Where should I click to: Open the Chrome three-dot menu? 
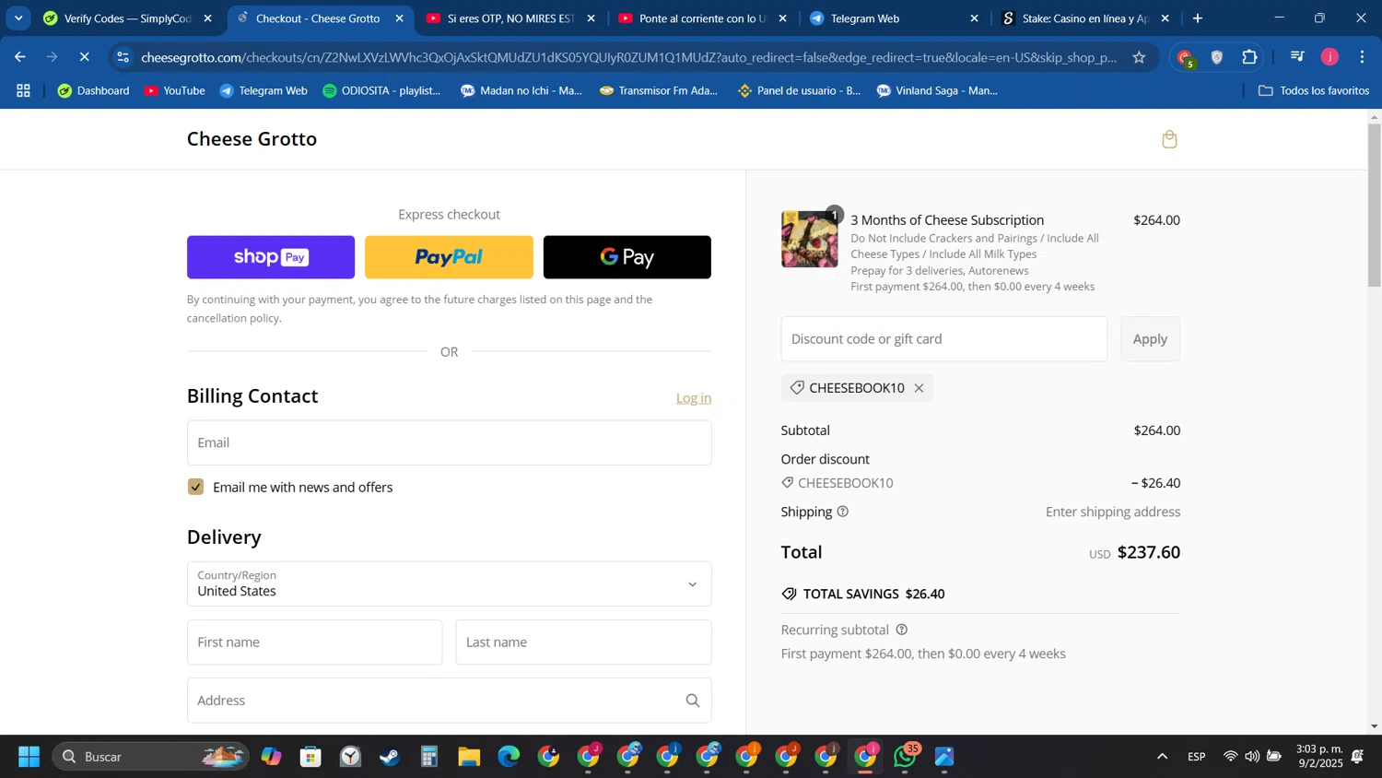1362,57
